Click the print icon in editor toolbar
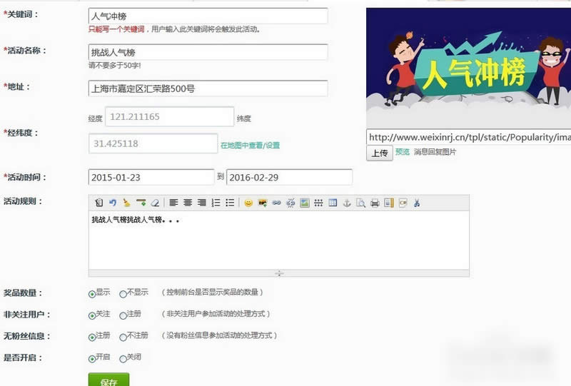571x386 pixels. click(375, 203)
